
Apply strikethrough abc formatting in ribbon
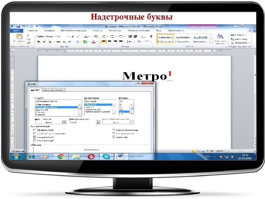tap(59, 42)
